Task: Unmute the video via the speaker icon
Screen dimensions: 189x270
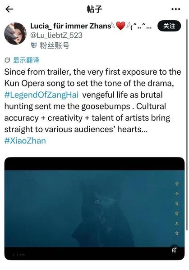Action: pos(174,250)
